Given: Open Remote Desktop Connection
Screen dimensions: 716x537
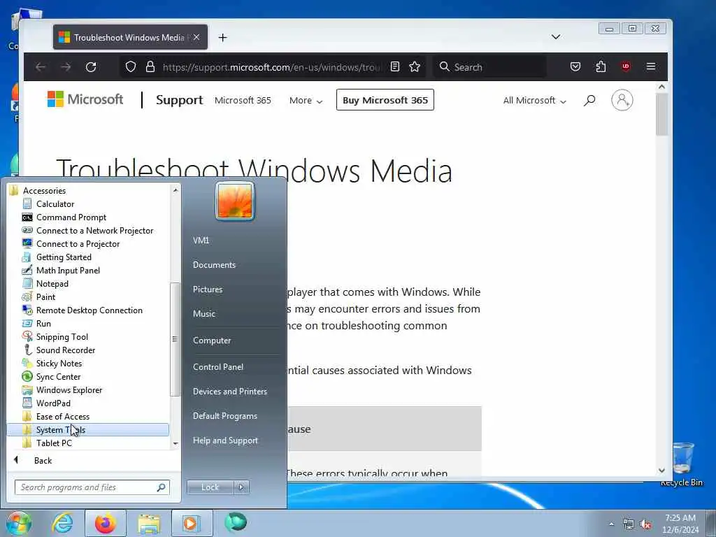Looking at the screenshot, I should click(89, 310).
